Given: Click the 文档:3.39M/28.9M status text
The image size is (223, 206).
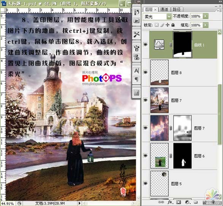Looking at the screenshot, I should [50, 203].
